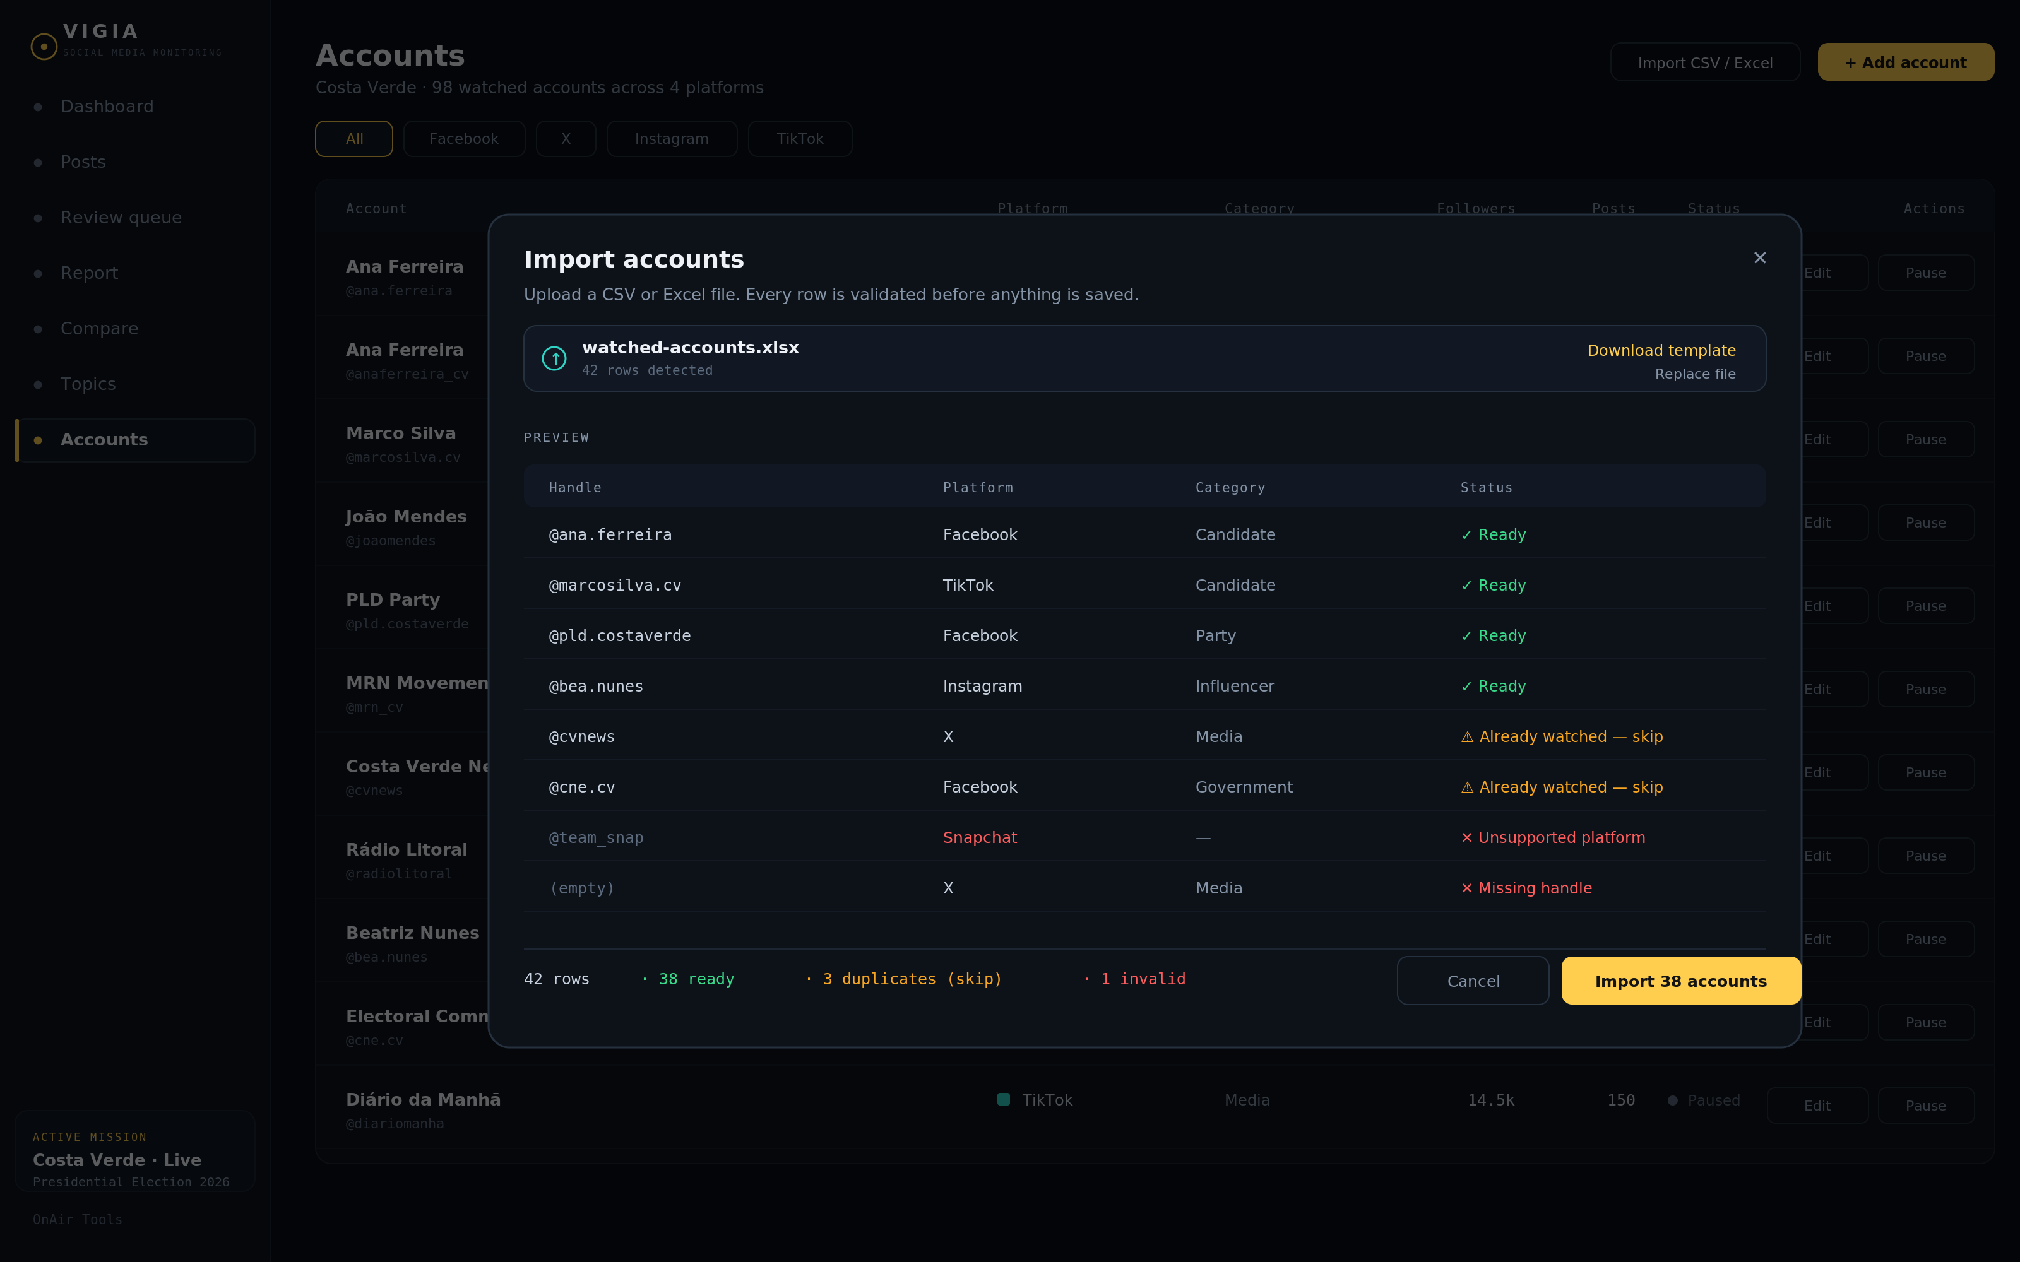Click the Ready status for @bea.nunes
Image resolution: width=2020 pixels, height=1262 pixels.
click(x=1494, y=686)
